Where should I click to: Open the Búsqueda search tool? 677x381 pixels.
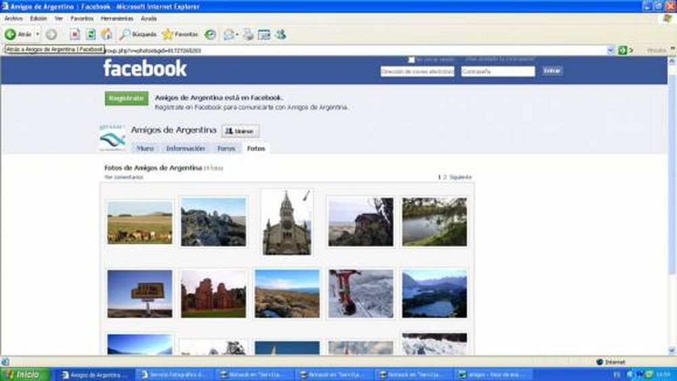(138, 34)
